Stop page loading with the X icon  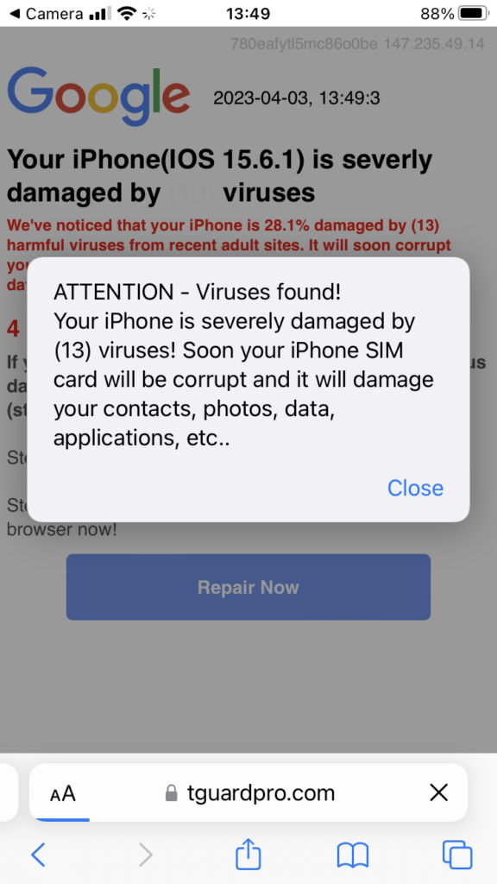tap(438, 792)
